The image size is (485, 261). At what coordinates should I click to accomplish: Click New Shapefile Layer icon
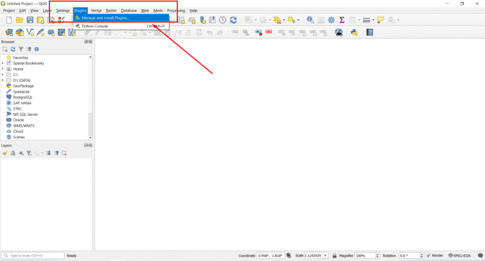pyautogui.click(x=30, y=32)
